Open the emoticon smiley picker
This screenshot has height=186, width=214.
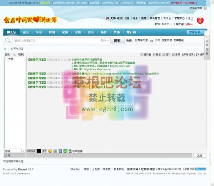pyautogui.click(x=50, y=151)
